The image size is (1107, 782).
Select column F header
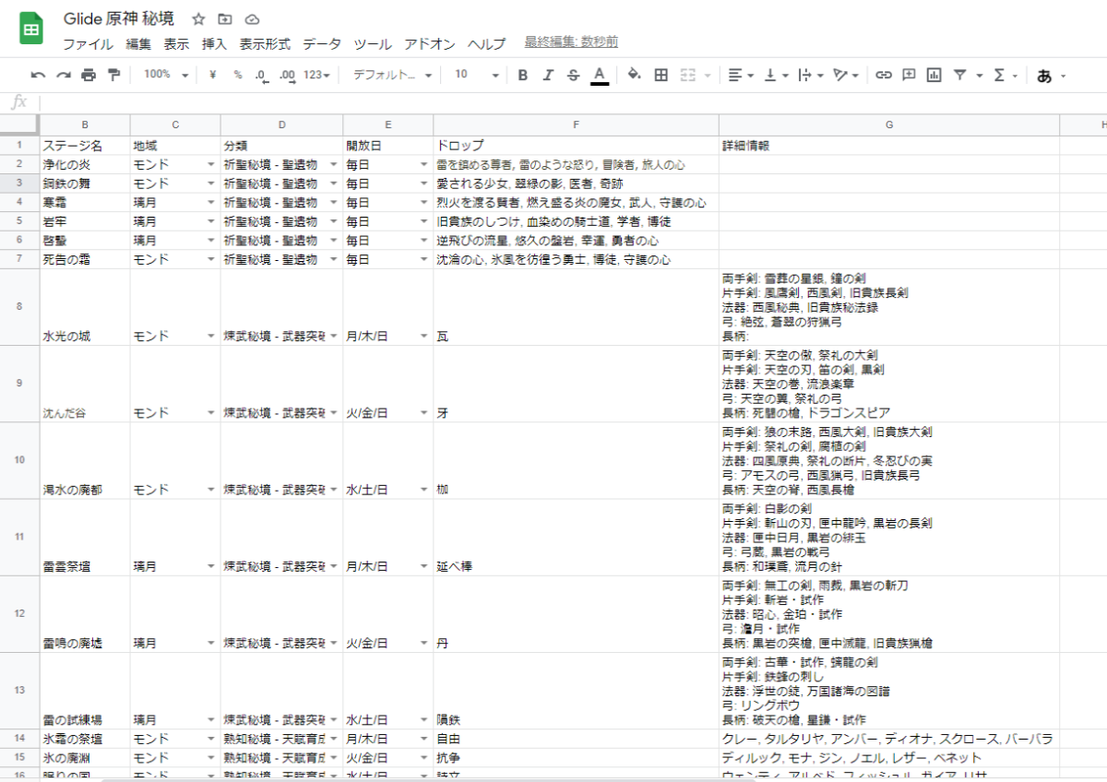point(576,124)
